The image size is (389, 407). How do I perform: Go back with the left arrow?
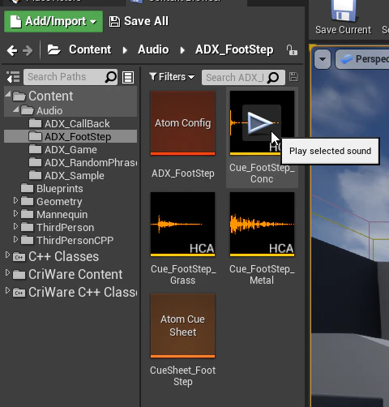[x=12, y=50]
